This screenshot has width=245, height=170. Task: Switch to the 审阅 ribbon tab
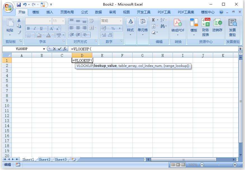tap(112, 12)
